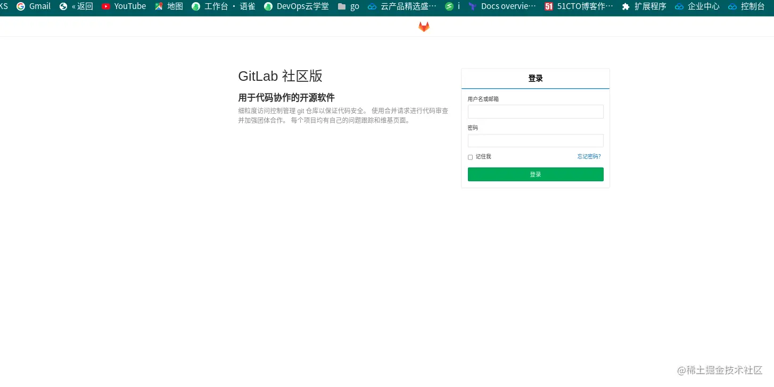Click the 用户名或邮箱 field label
The width and height of the screenshot is (774, 387).
483,99
